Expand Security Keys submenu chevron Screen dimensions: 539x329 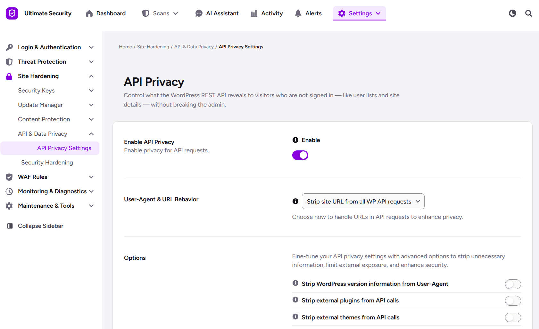tap(91, 91)
